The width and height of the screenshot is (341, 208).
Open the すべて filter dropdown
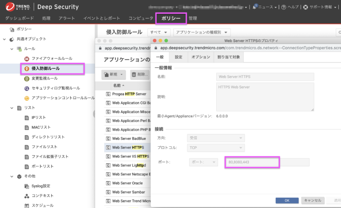coord(159,32)
